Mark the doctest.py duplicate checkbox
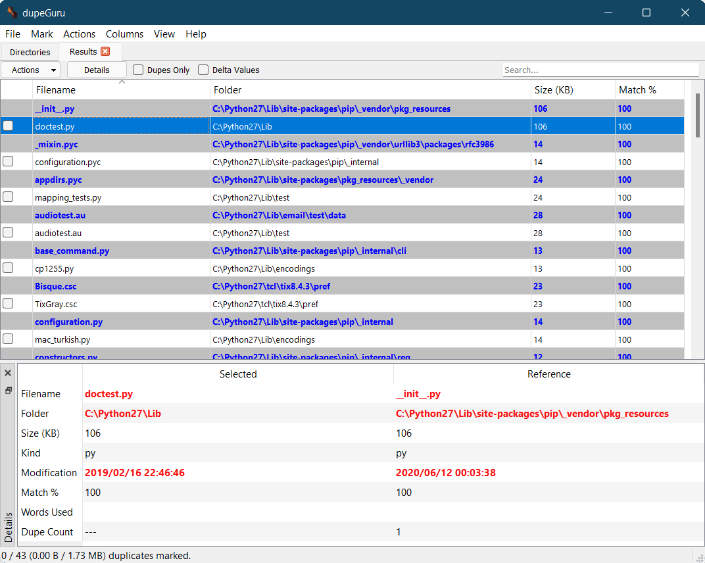 coord(7,126)
